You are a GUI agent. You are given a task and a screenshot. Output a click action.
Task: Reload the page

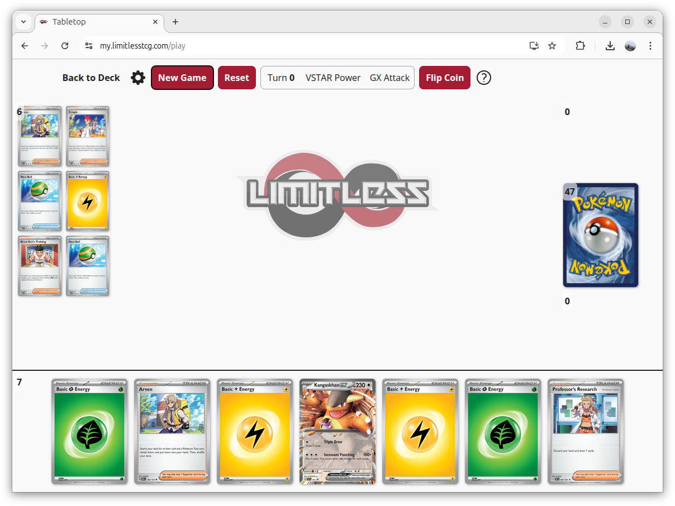65,46
